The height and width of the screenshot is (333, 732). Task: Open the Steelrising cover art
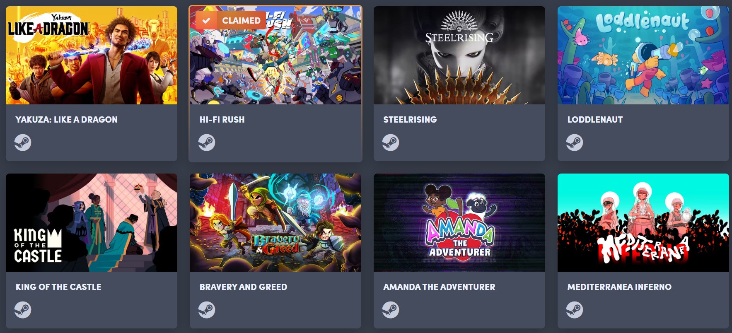[x=459, y=55]
